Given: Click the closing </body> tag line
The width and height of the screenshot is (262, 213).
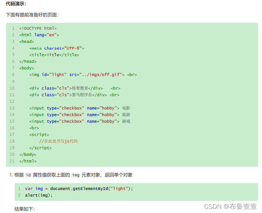Looking at the screenshot, I should pos(28,154).
